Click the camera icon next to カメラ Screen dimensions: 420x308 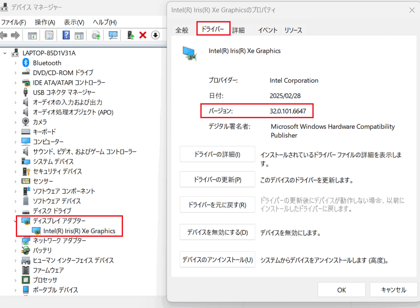pos(26,122)
